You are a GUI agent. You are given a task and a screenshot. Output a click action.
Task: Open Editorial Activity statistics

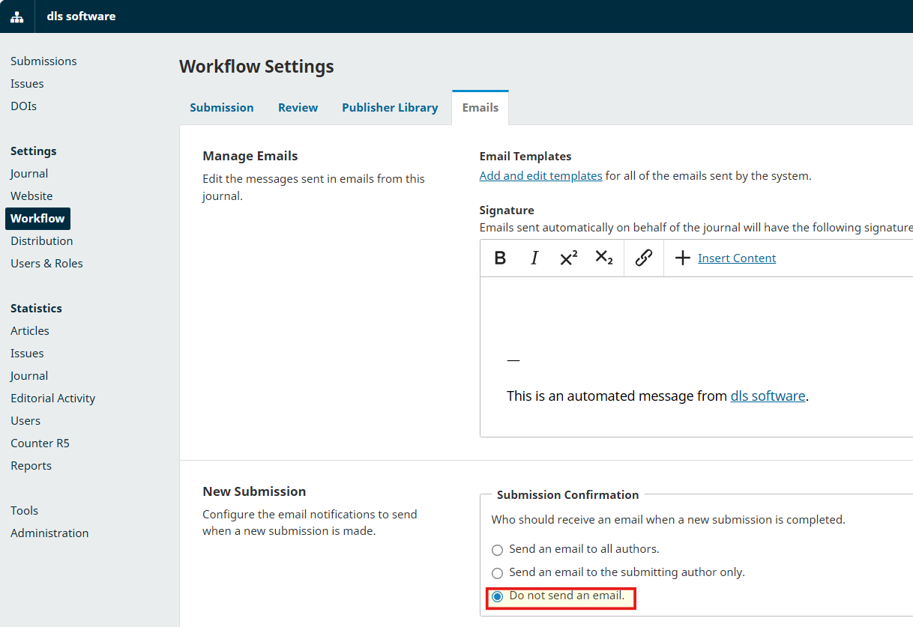(52, 399)
